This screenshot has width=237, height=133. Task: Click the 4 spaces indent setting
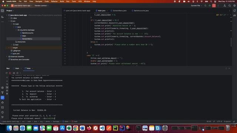point(227,122)
